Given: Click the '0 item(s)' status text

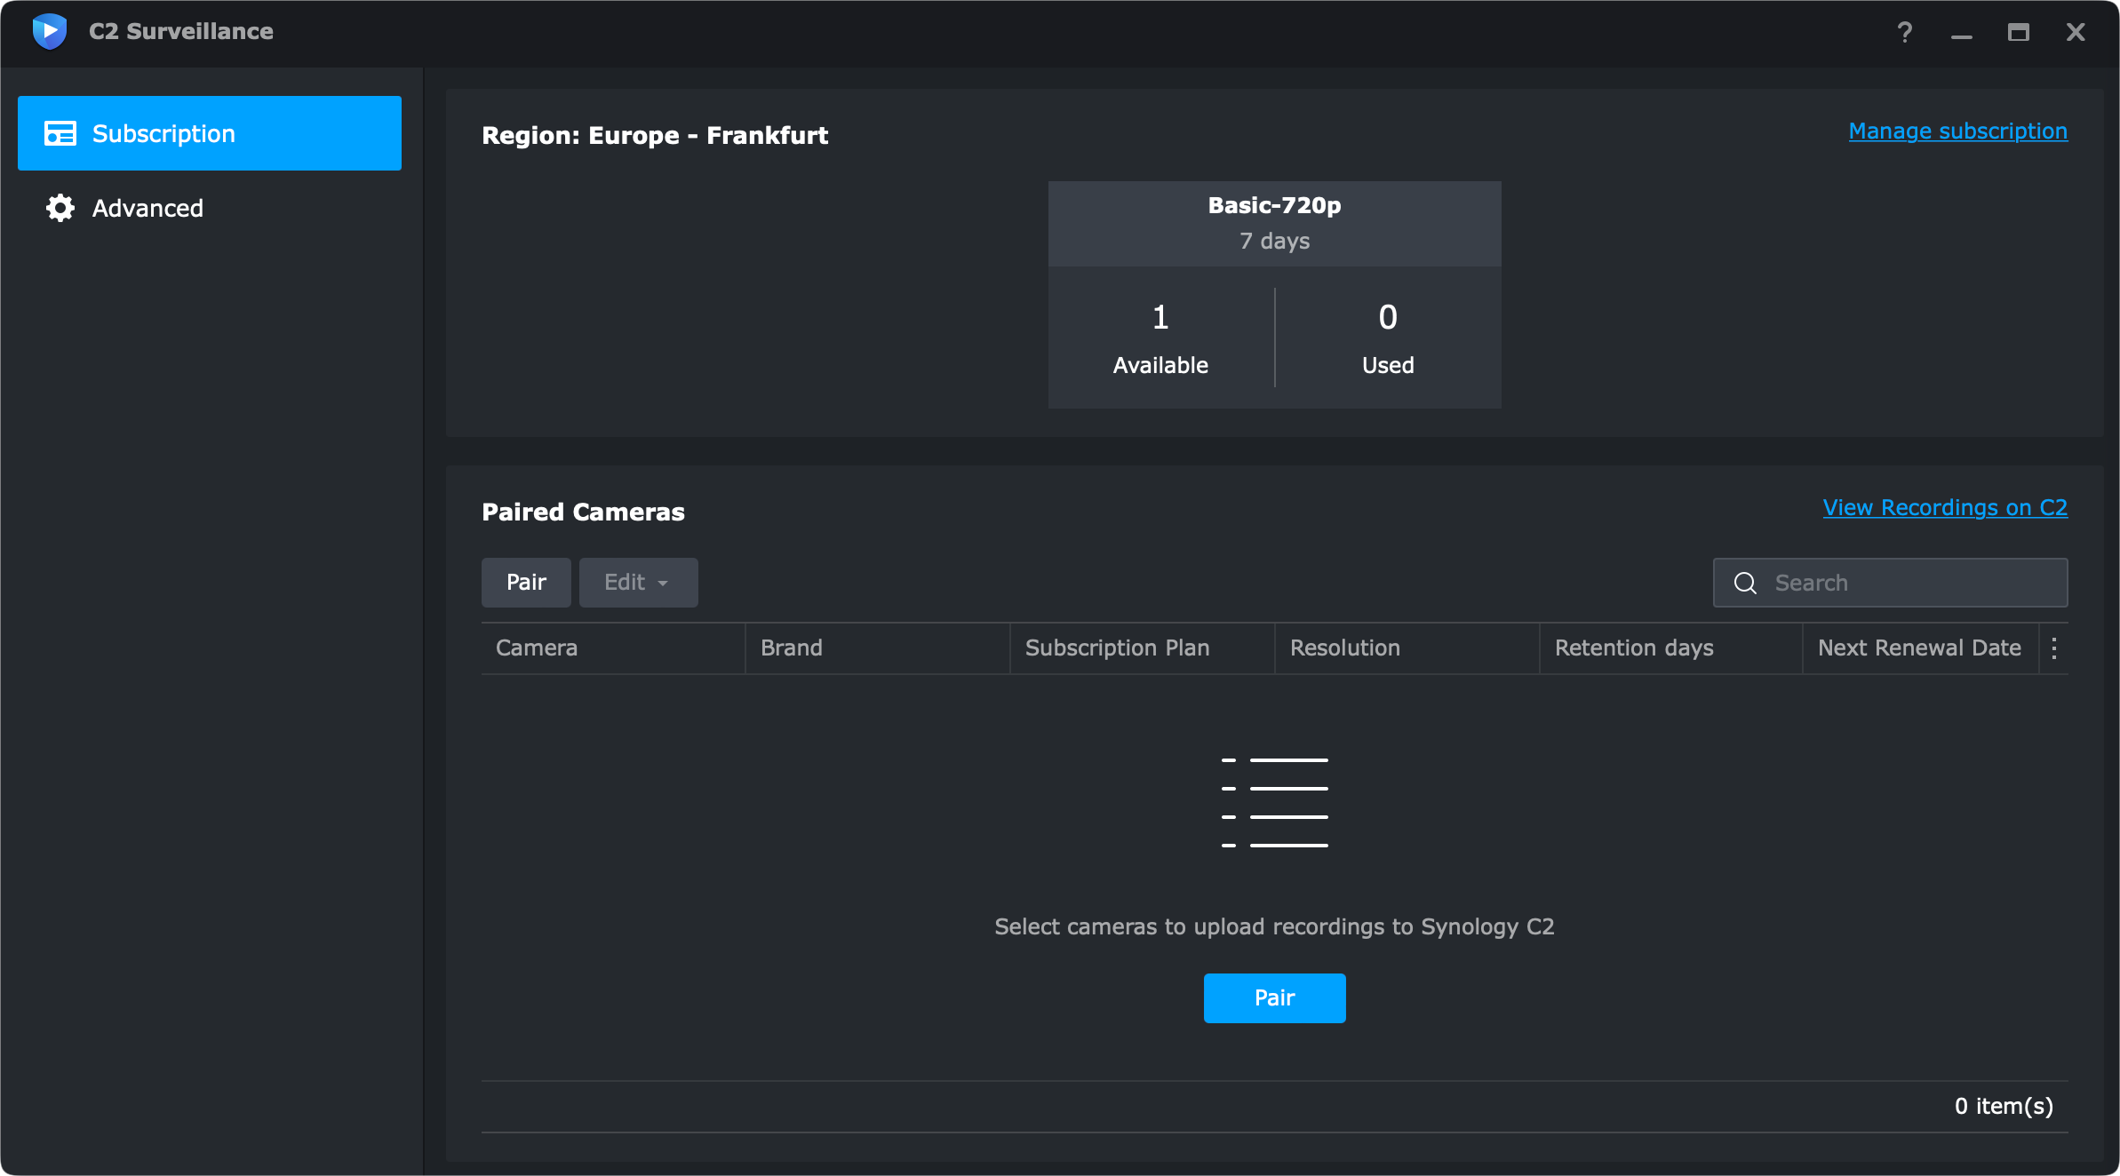Looking at the screenshot, I should (x=2004, y=1107).
